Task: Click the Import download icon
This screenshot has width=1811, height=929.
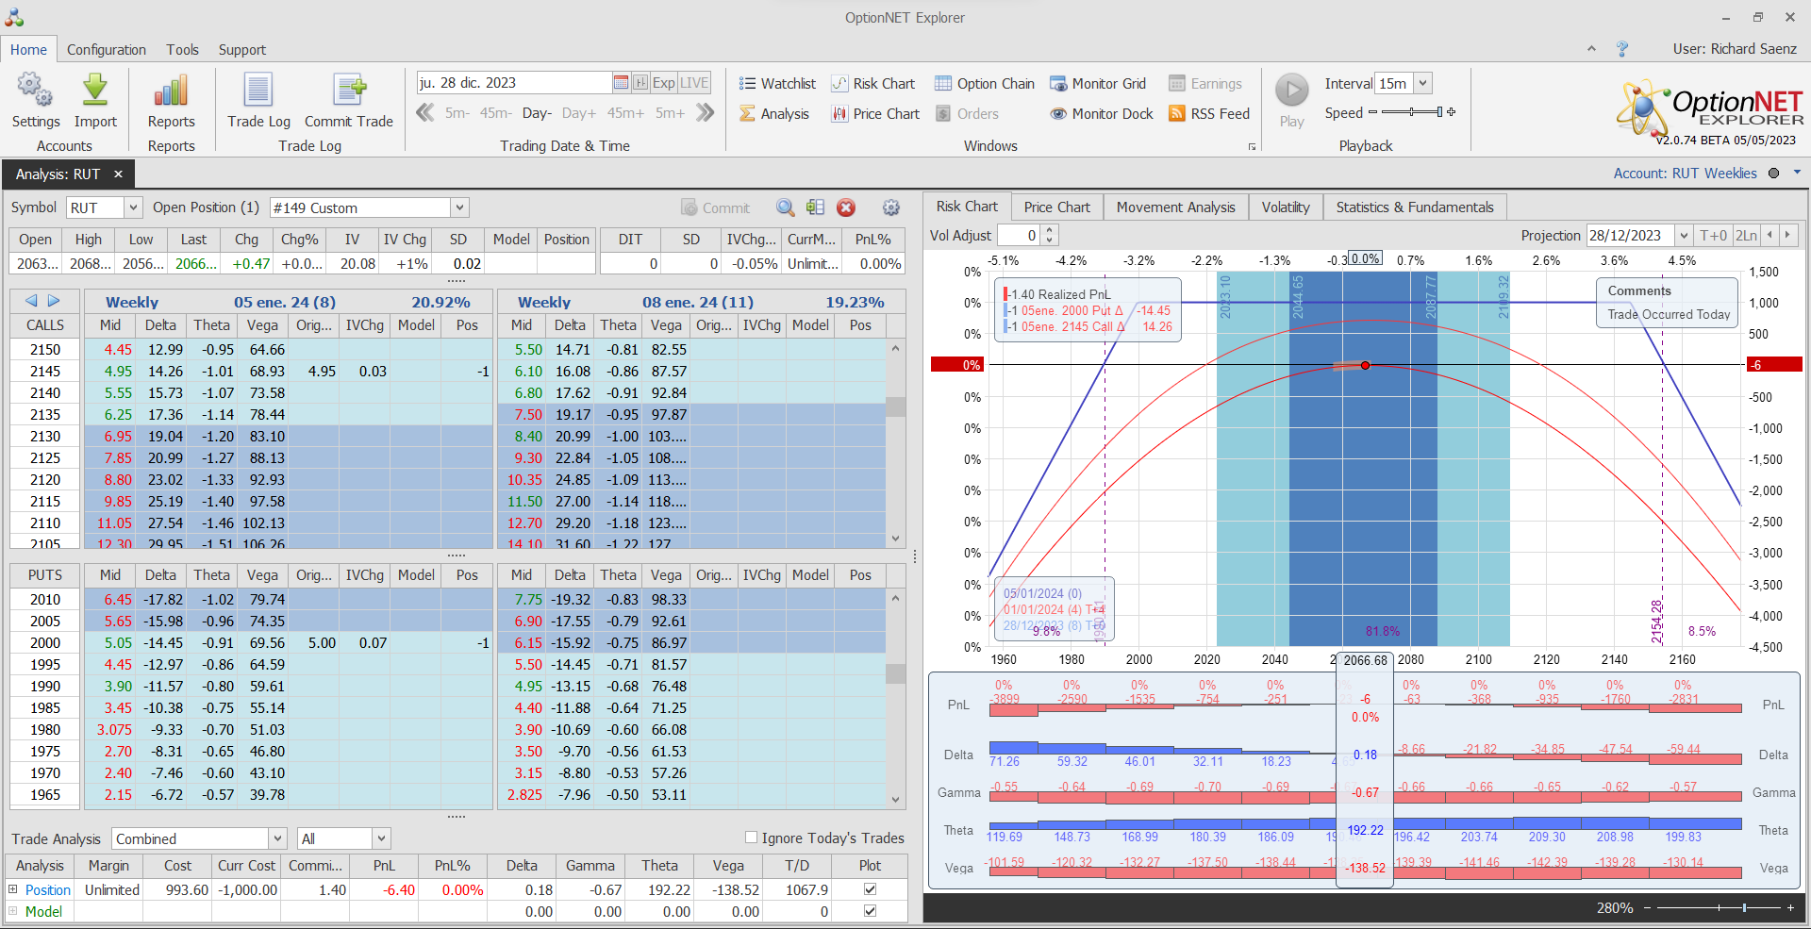Action: tap(95, 91)
